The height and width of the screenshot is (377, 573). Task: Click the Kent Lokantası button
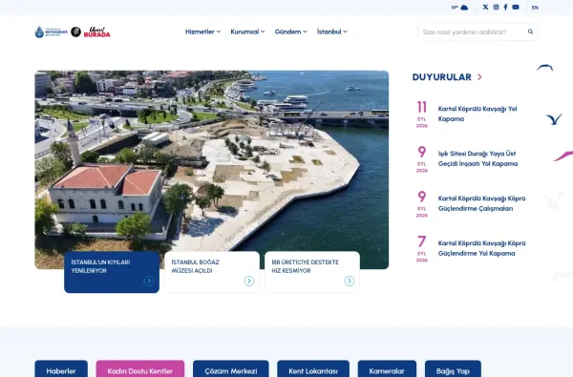click(313, 369)
